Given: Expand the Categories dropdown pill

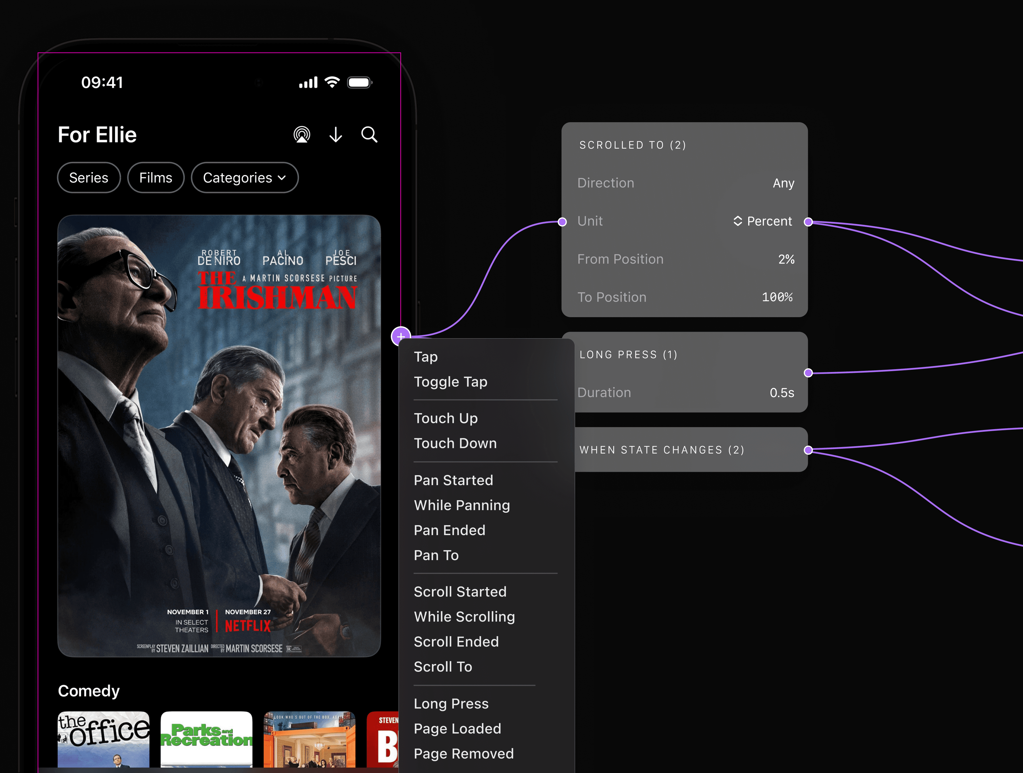Looking at the screenshot, I should tap(245, 178).
